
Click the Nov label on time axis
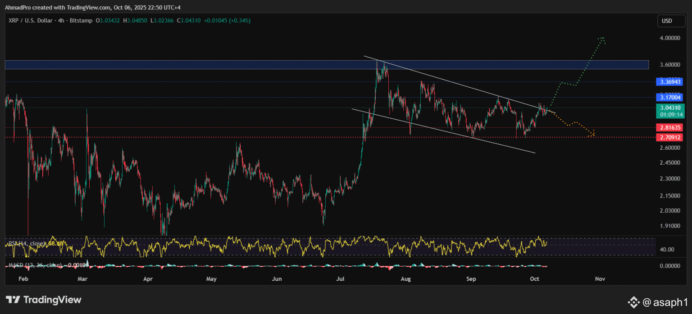coord(600,279)
